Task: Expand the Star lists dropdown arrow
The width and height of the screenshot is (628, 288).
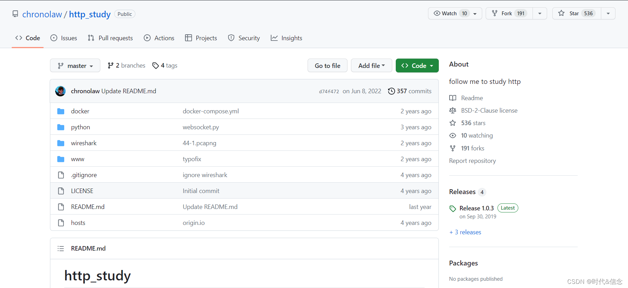Action: [608, 14]
